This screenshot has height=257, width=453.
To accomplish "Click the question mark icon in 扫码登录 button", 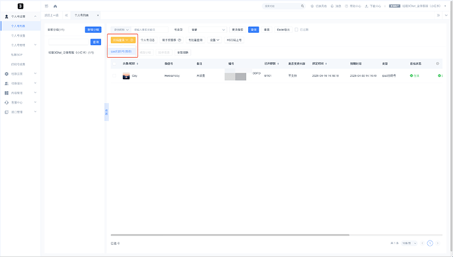I will click(131, 40).
